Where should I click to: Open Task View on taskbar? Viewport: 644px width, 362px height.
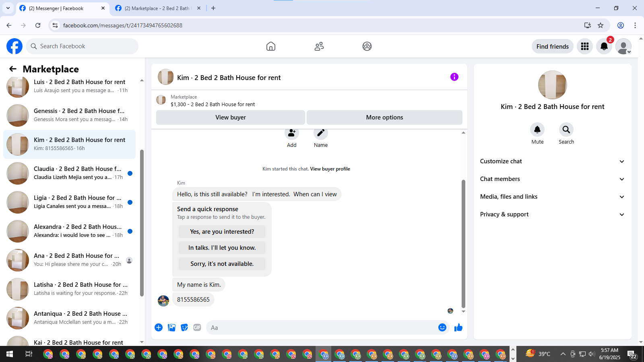coord(29,354)
